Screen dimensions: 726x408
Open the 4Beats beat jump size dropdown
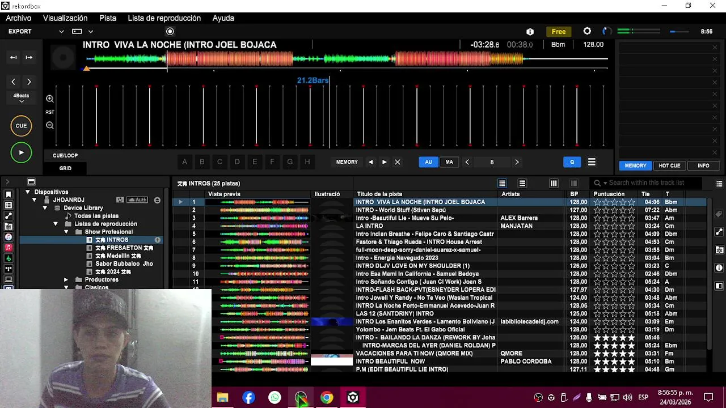[x=21, y=98]
